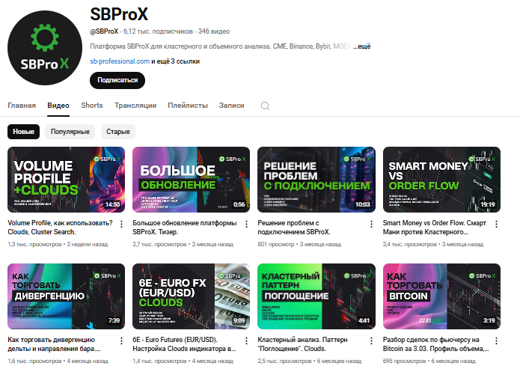This screenshot has height=372, width=520.
Task: Open more options for Паттерн Поглощение video
Action: 371,341
